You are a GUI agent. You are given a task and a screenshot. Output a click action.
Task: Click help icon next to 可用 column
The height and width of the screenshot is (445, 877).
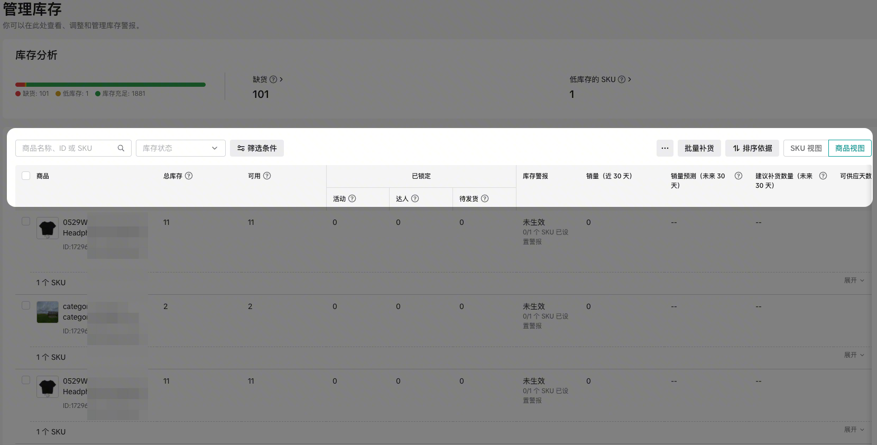tap(267, 176)
